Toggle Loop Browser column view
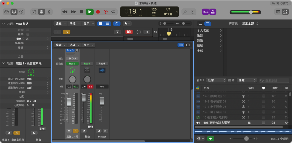 pyautogui.click(x=208, y=24)
